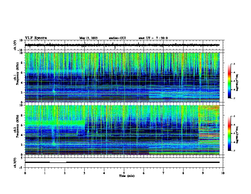Click the '2' kHz tick on ch.2 spectrogram
The width and height of the screenshot is (251, 194).
pos(22,145)
